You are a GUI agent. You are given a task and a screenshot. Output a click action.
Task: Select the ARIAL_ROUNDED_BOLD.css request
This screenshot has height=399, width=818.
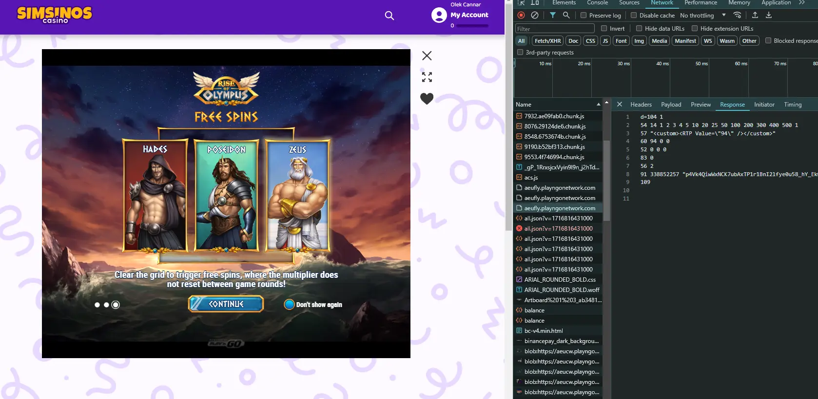(x=559, y=279)
